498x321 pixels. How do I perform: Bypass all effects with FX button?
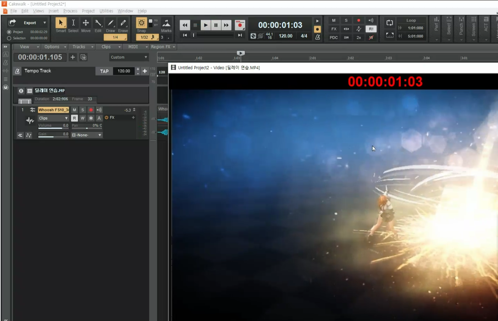pos(334,29)
